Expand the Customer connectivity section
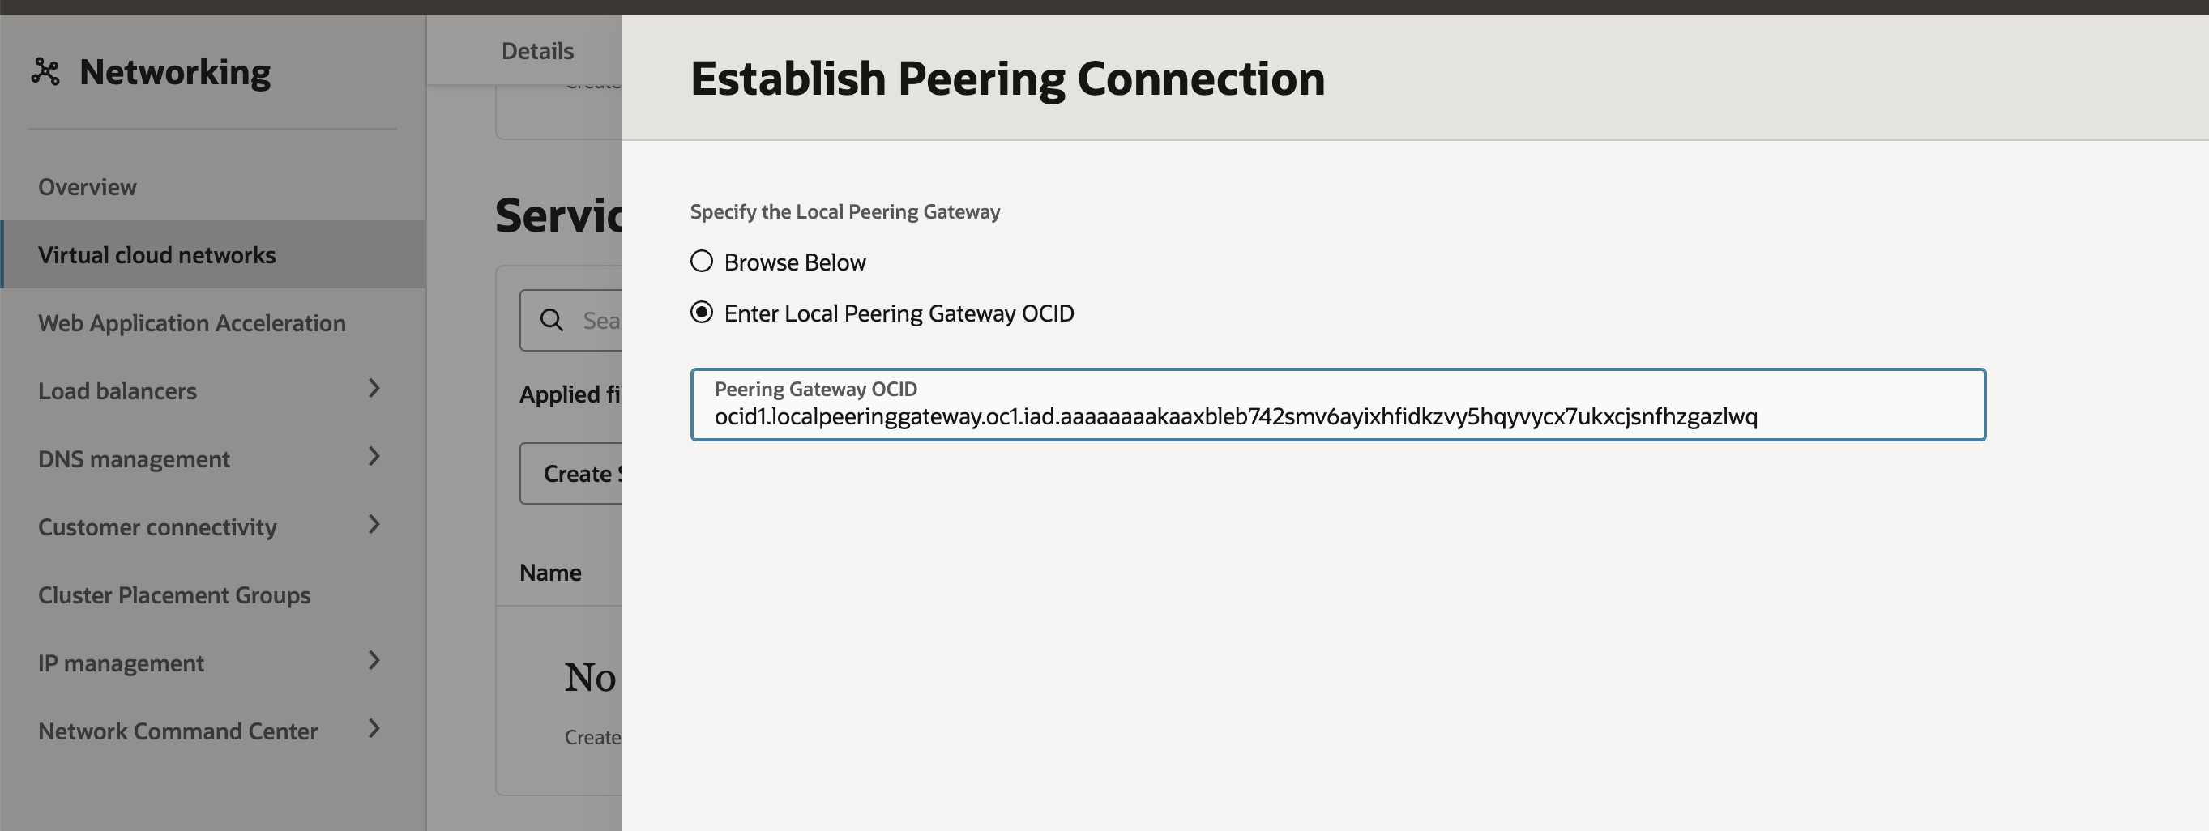Screen dimensions: 2209x831 374,525
